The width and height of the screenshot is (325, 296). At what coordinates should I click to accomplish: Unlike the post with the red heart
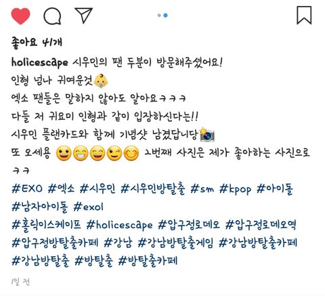pos(20,16)
